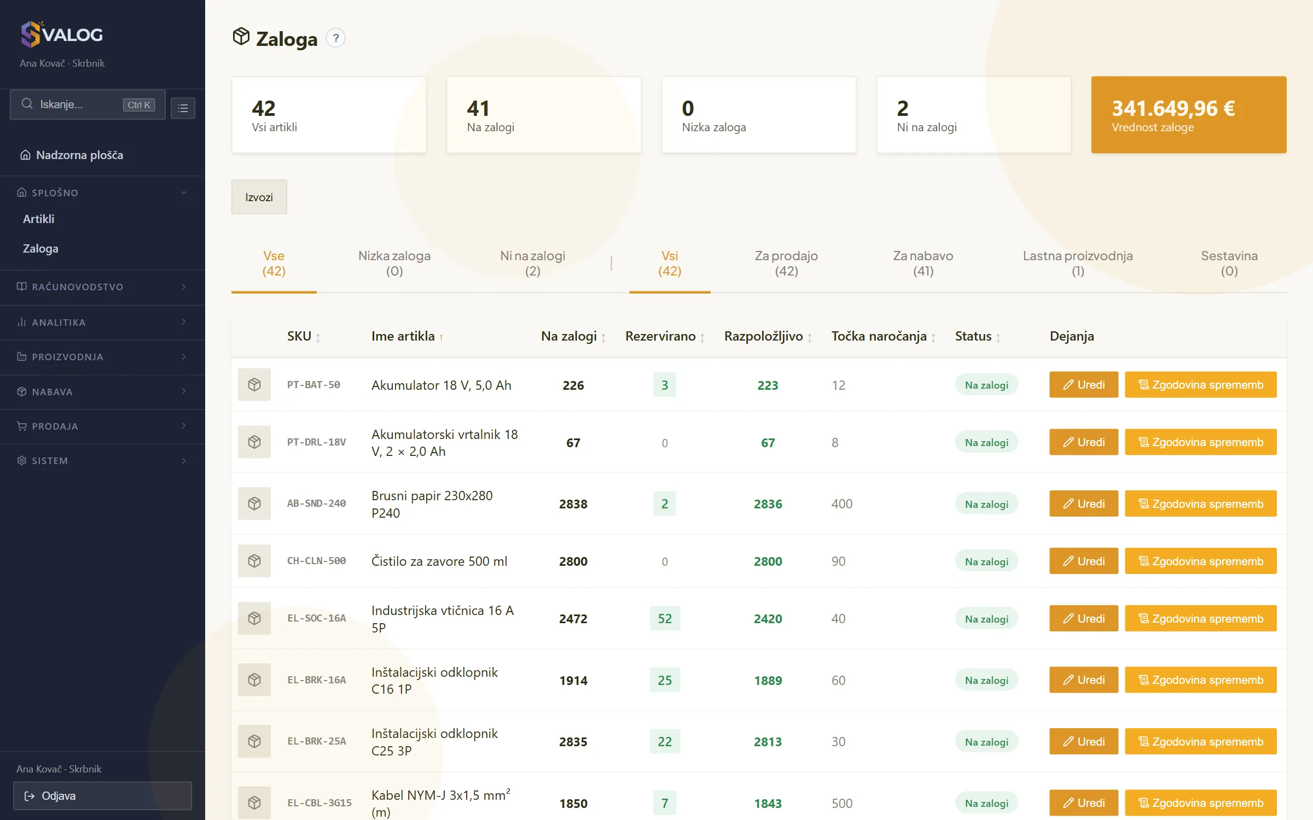Open Zgodovina sprememb for Brusni papir
The height and width of the screenshot is (820, 1313).
click(x=1201, y=503)
